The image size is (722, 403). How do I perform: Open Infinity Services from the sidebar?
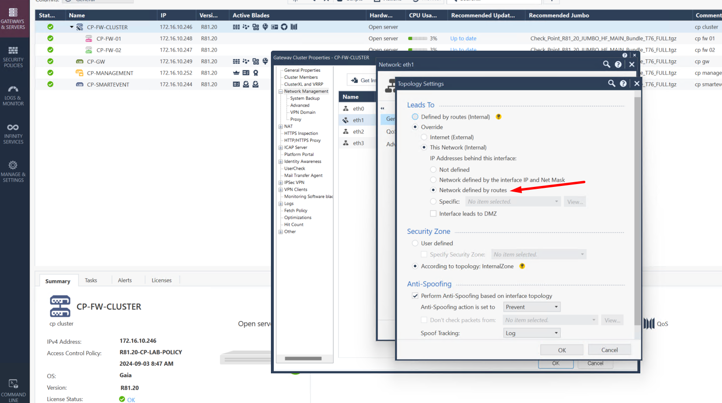tap(13, 134)
